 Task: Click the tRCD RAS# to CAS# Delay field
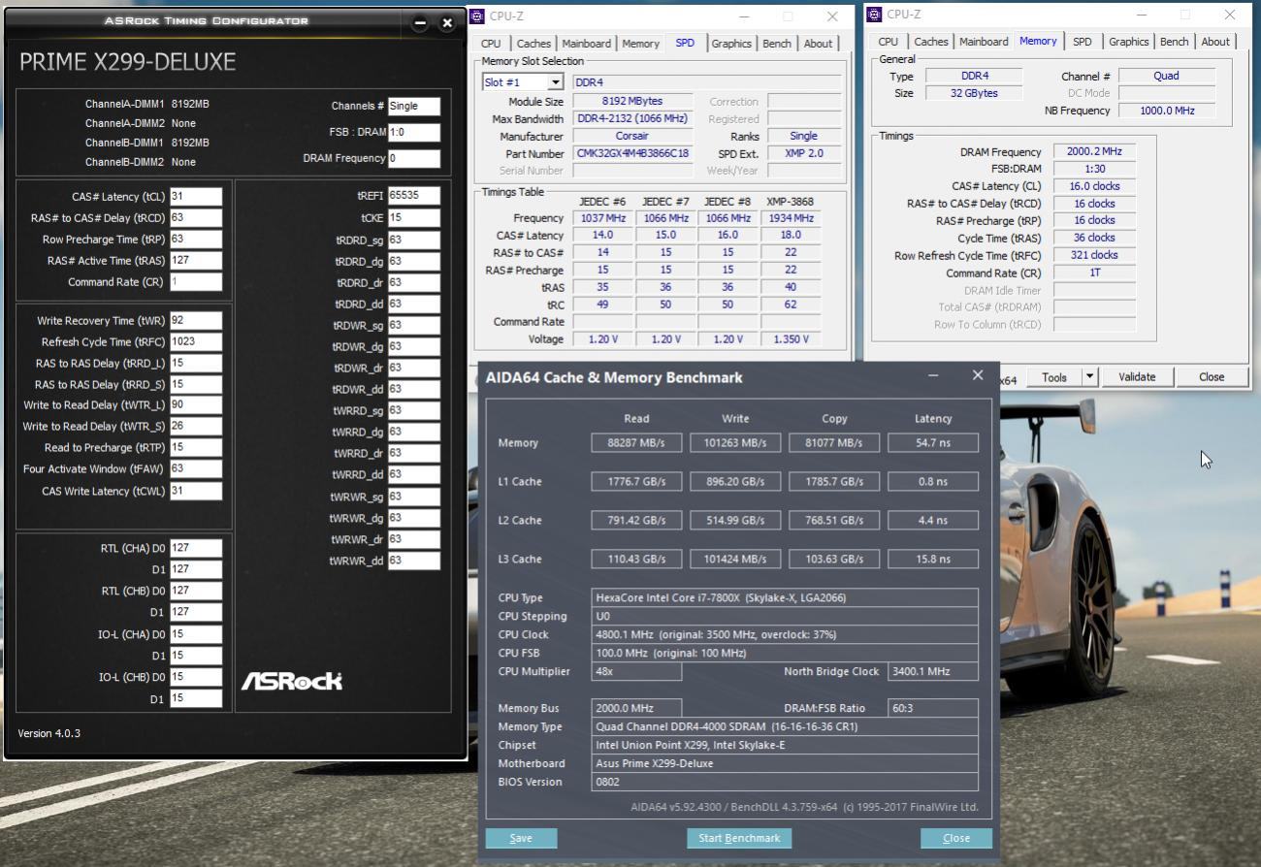(x=196, y=218)
